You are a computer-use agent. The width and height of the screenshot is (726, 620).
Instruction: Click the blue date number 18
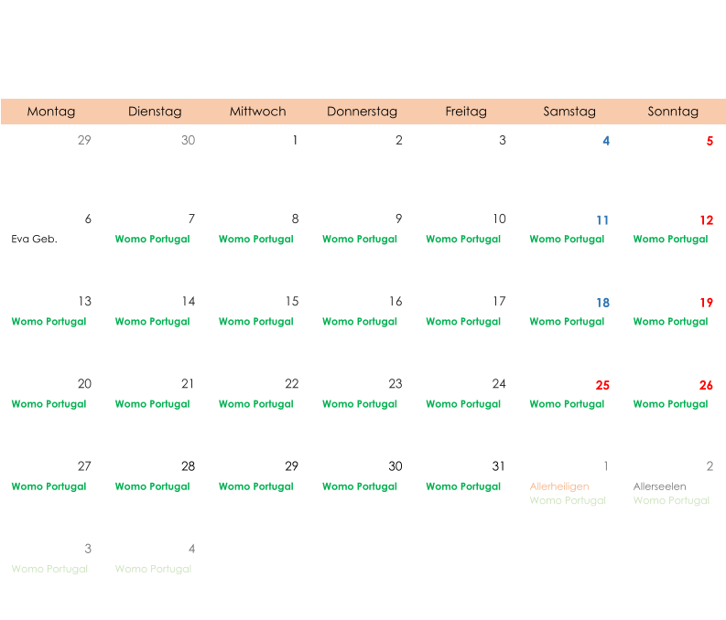point(602,303)
